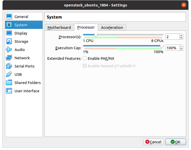Select the General label in sidebar
The image size is (191, 150).
tap(21, 17)
